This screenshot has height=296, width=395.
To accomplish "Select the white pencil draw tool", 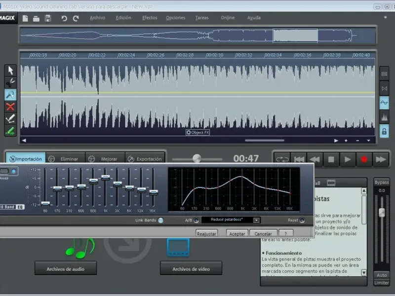I will (x=10, y=119).
